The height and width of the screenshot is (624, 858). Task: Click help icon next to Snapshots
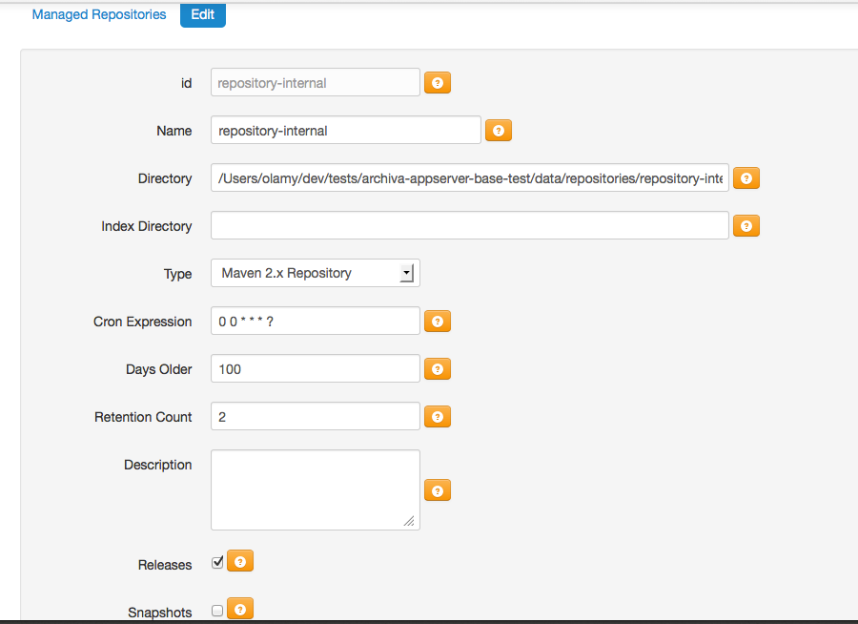[x=240, y=609]
